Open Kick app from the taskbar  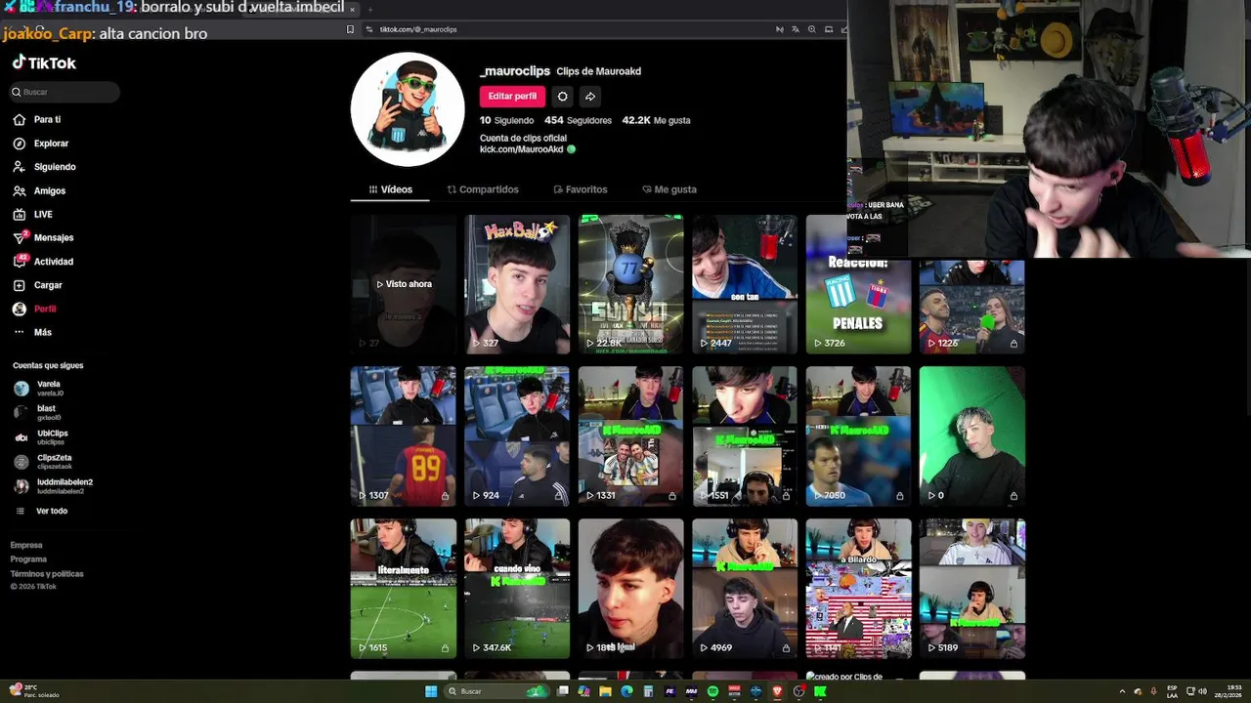[820, 691]
